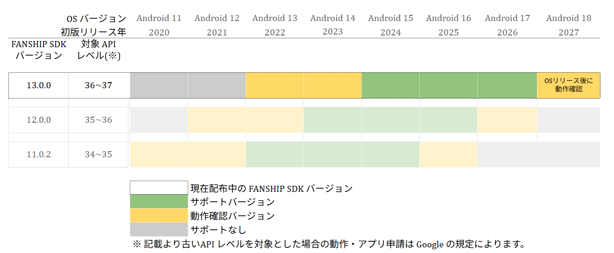The height and width of the screenshot is (253, 614).
Task: Click the 2023 release year label
Action: point(332,32)
